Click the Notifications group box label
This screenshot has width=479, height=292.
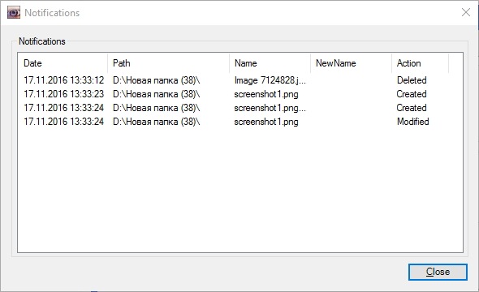pos(42,41)
